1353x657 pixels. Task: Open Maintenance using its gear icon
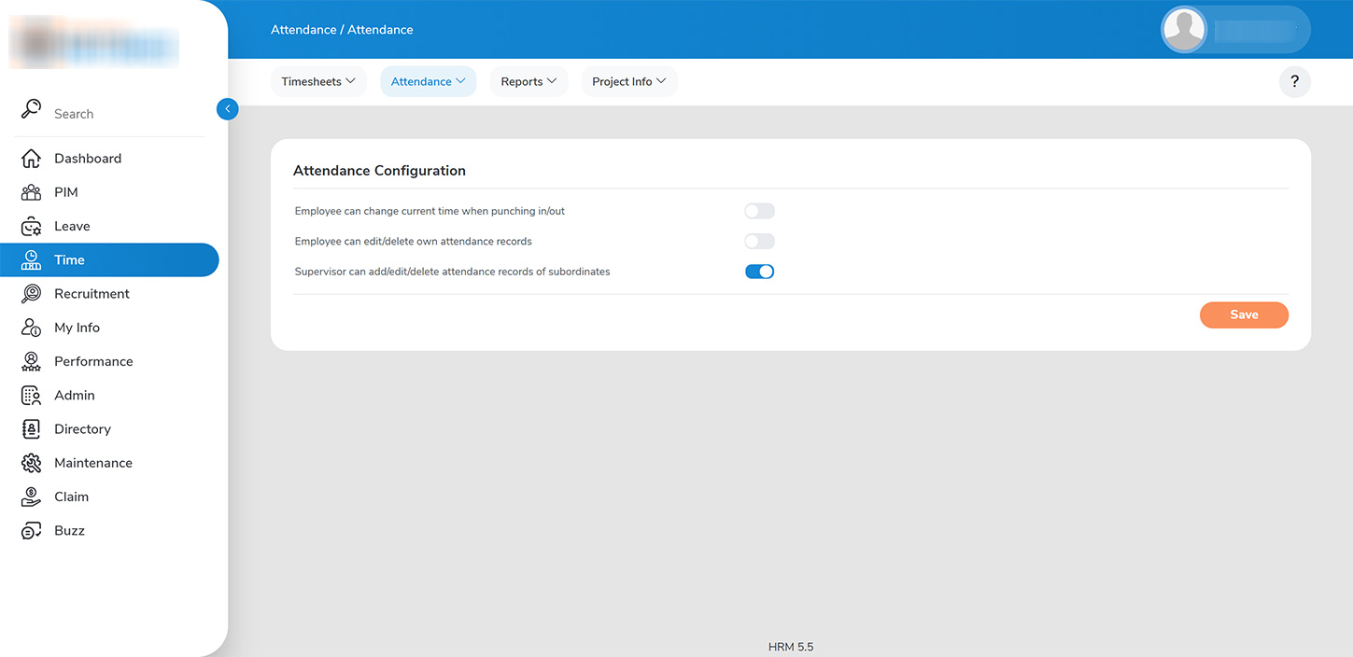point(31,463)
